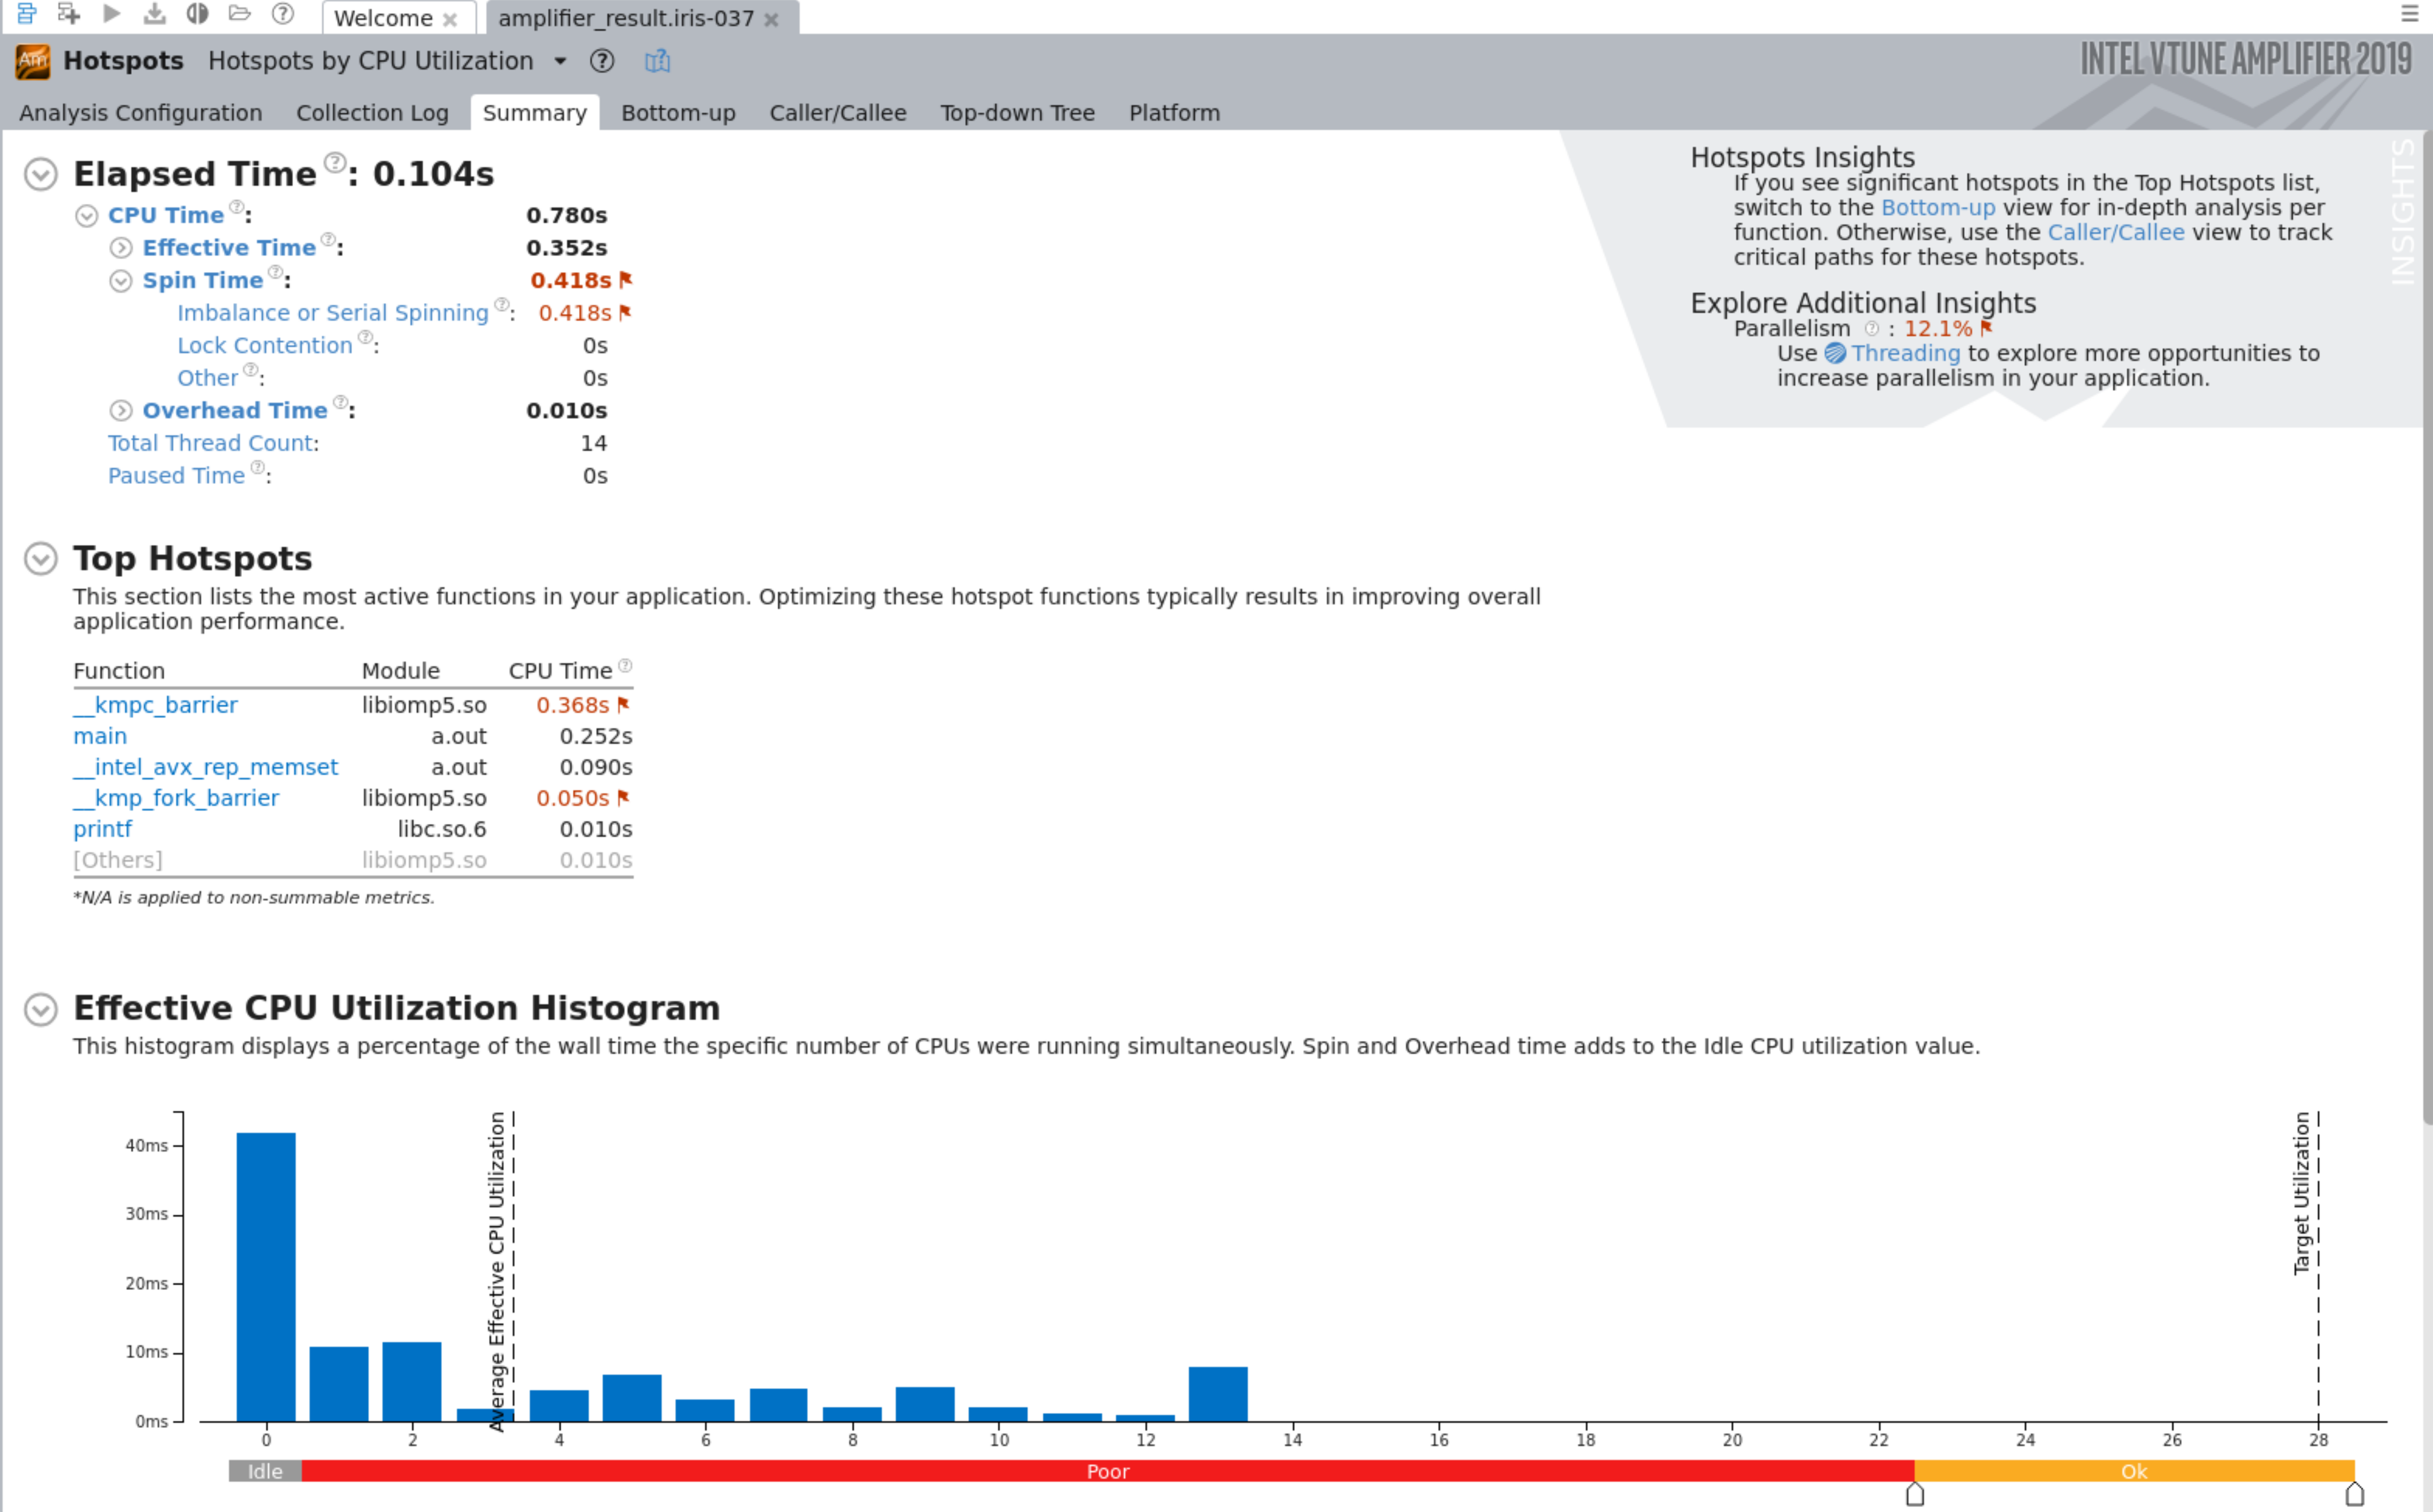Collapse the Spin Time row
Screen dimensions: 2433x1512
[x=121, y=281]
